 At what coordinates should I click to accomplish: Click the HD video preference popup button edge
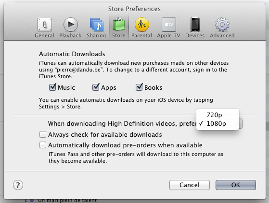(241, 123)
